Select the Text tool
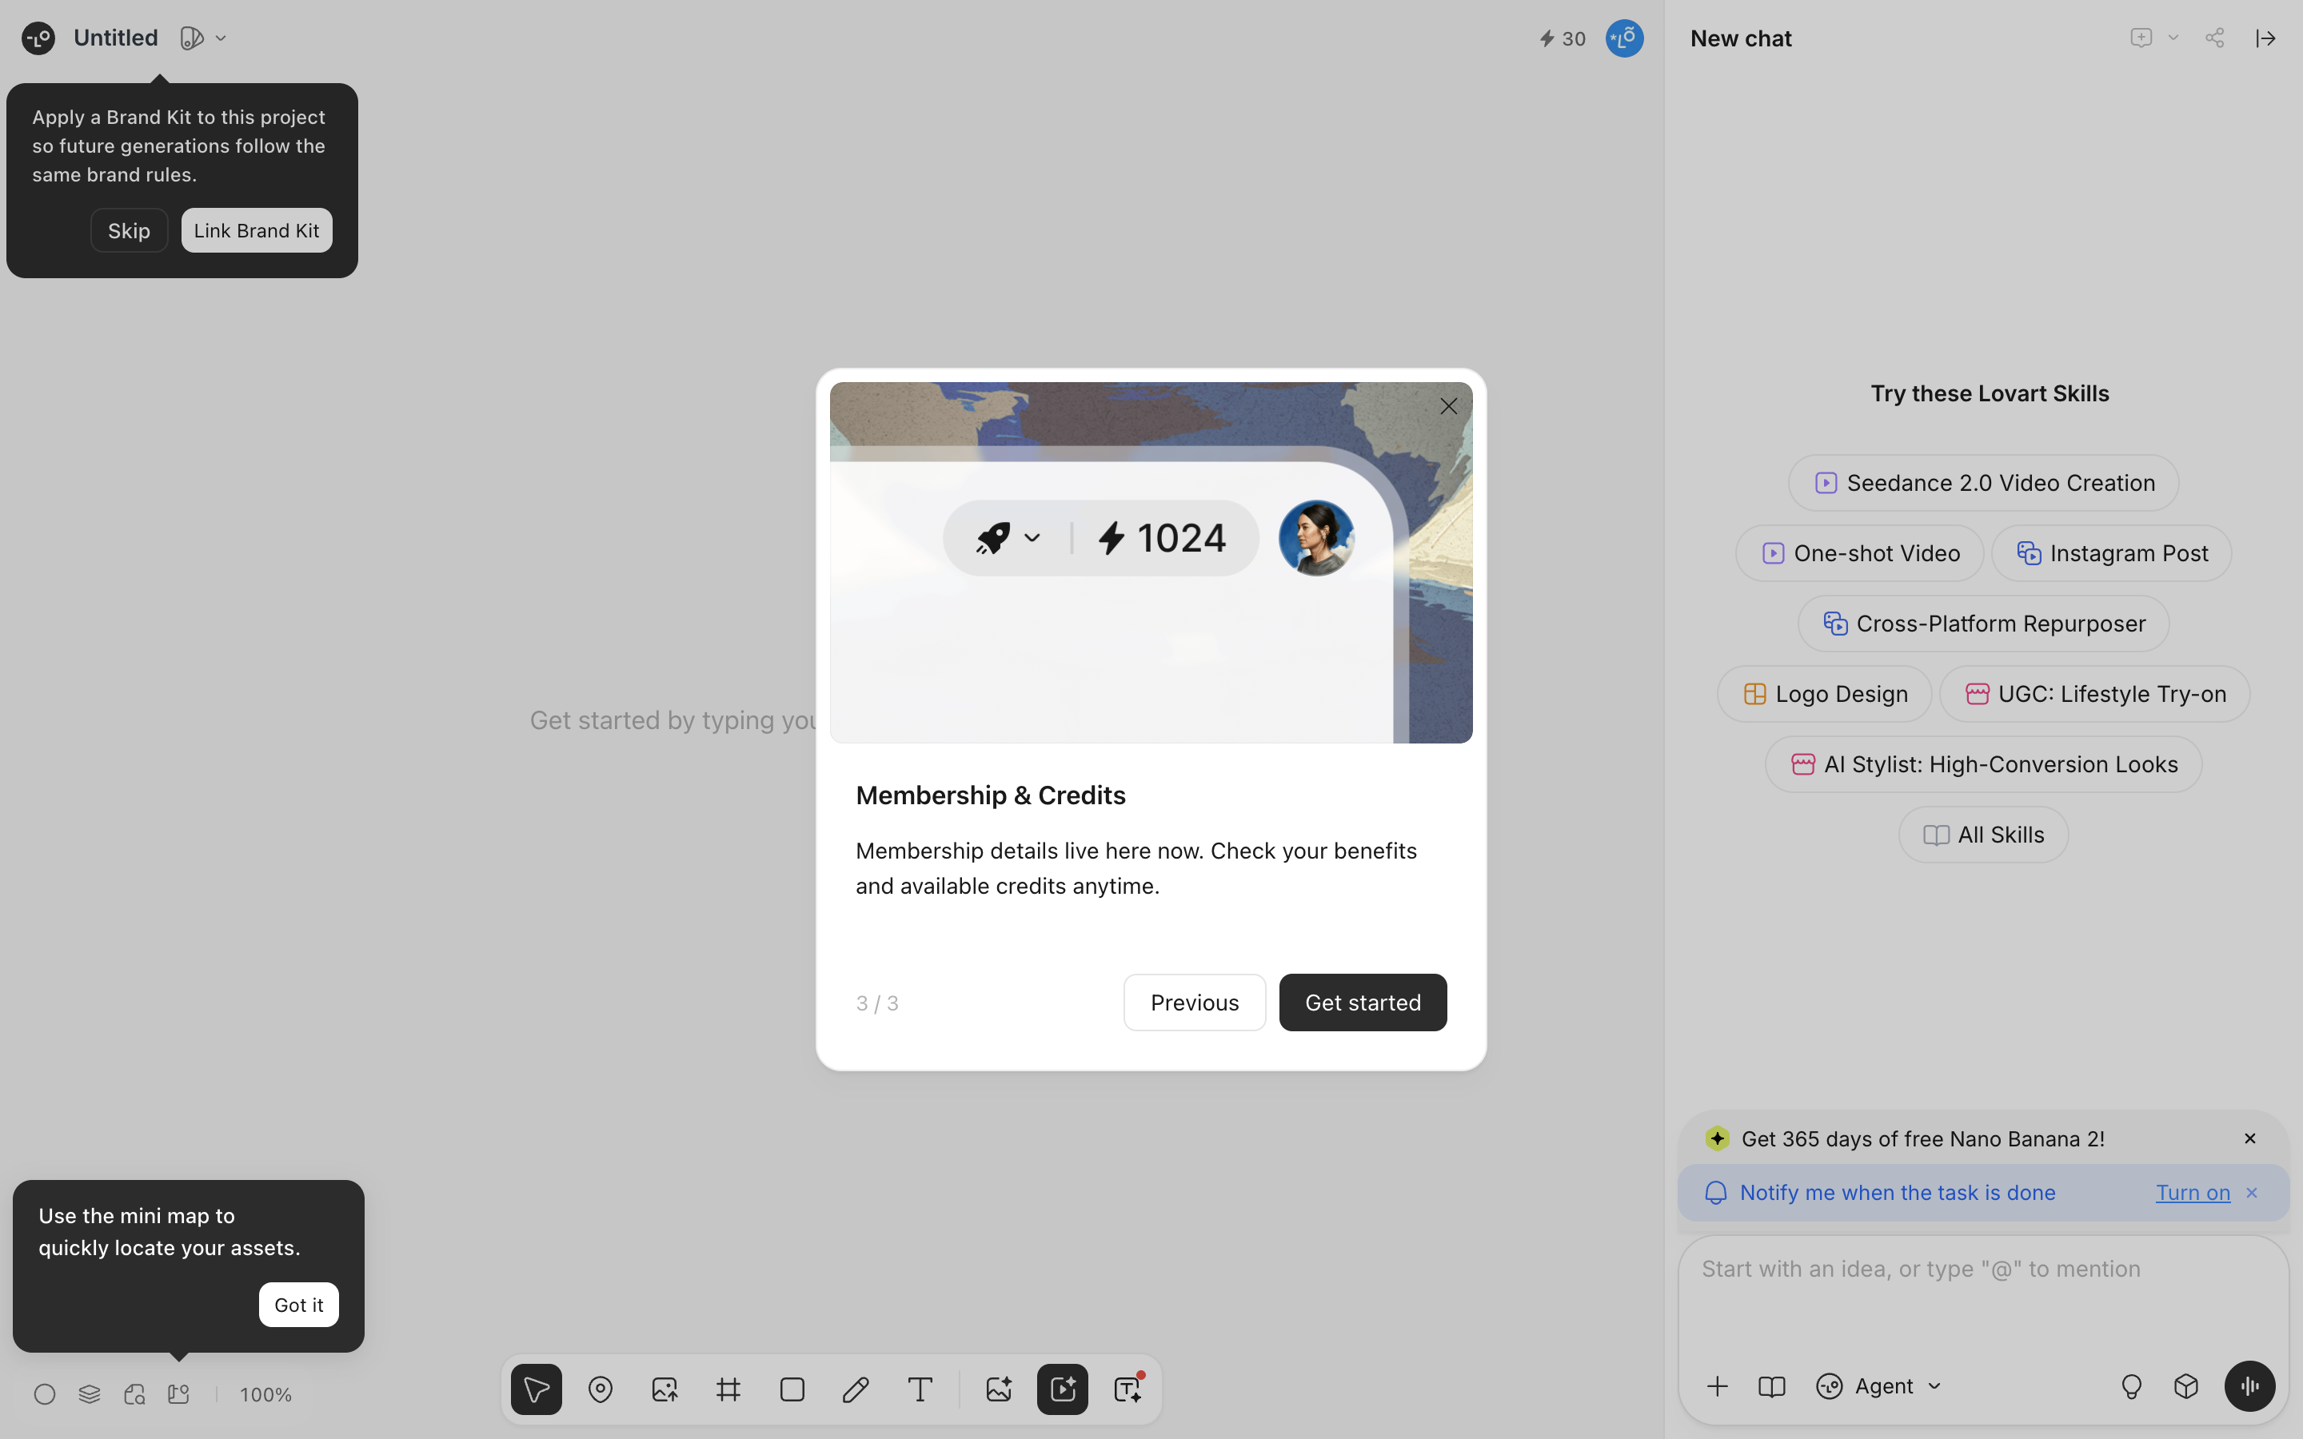This screenshot has height=1439, width=2303. click(920, 1389)
